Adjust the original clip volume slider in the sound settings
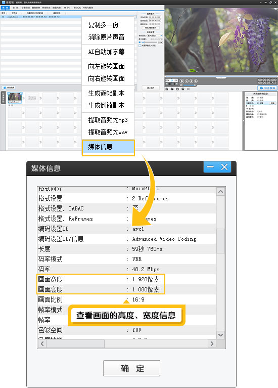The height and width of the screenshot is (388, 278). 150,42
